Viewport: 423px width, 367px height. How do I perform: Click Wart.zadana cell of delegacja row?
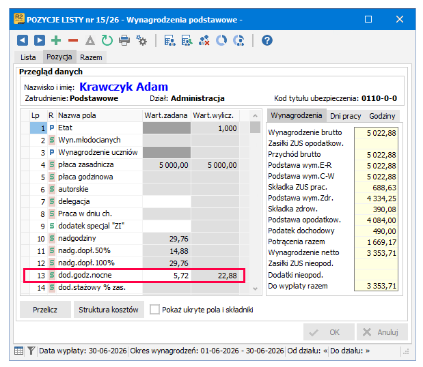167,201
